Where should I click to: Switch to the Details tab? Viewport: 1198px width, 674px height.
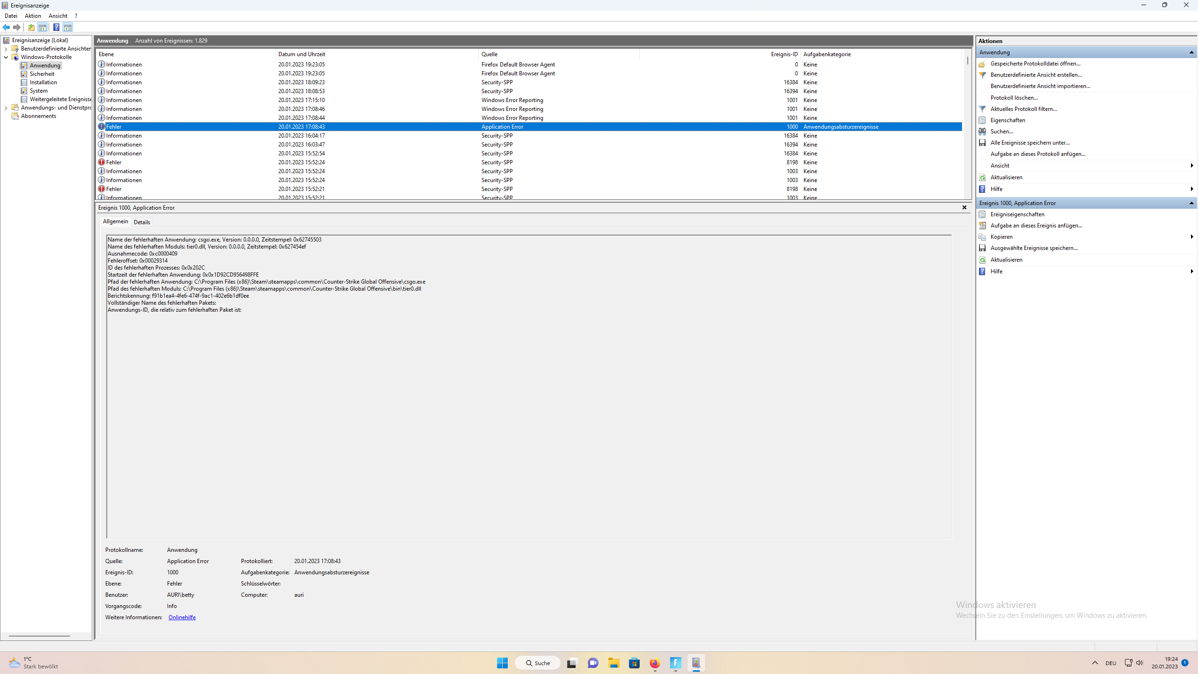(142, 222)
